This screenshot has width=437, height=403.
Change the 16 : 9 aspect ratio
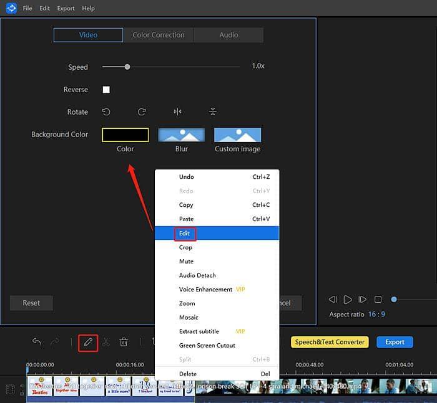[x=376, y=315]
